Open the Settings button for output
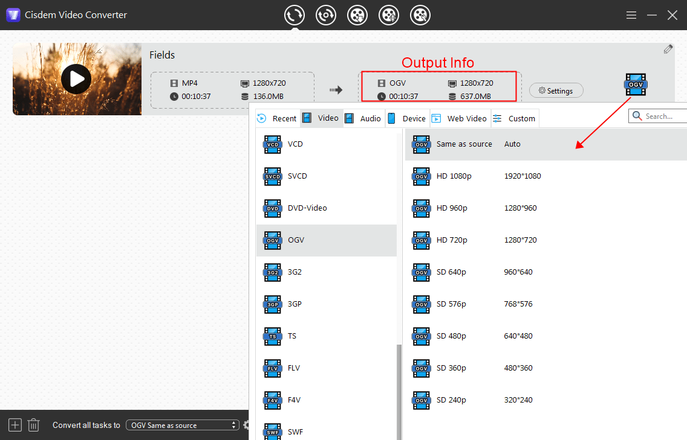The image size is (687, 440). tap(556, 91)
